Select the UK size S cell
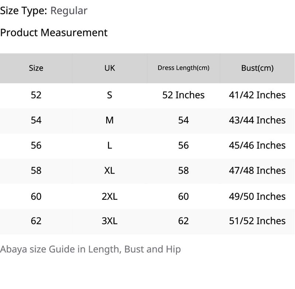Image resolution: width=295 pixels, height=289 pixels. [110, 95]
